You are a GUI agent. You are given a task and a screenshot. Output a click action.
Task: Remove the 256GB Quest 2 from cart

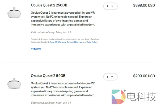click(x=36, y=49)
